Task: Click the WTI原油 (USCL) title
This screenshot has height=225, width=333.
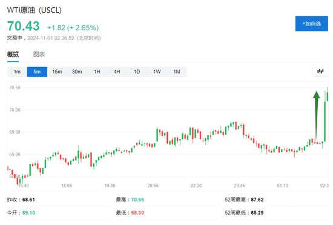Action: click(34, 10)
